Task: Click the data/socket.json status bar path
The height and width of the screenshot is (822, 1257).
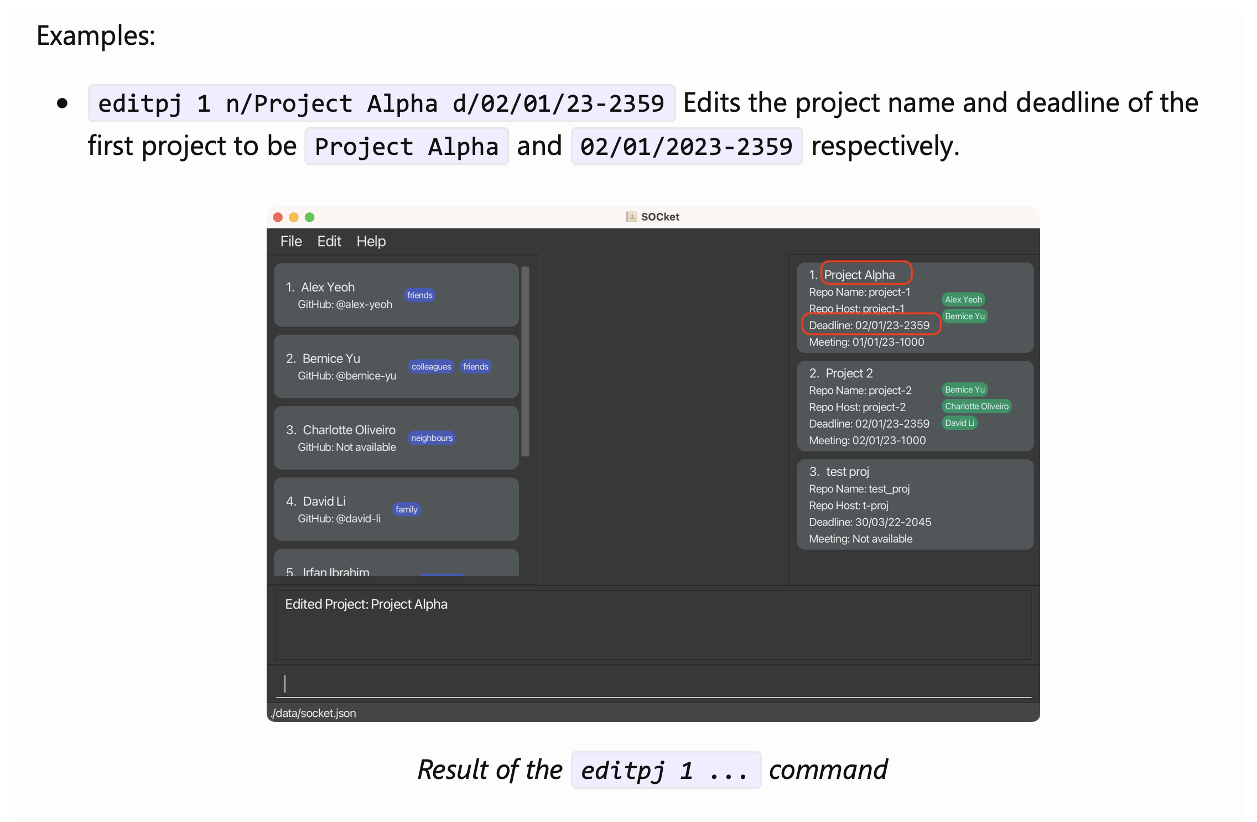Action: tap(314, 713)
